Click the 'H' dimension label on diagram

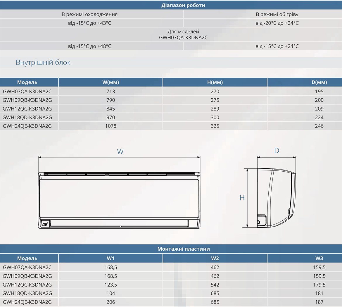click(242, 198)
